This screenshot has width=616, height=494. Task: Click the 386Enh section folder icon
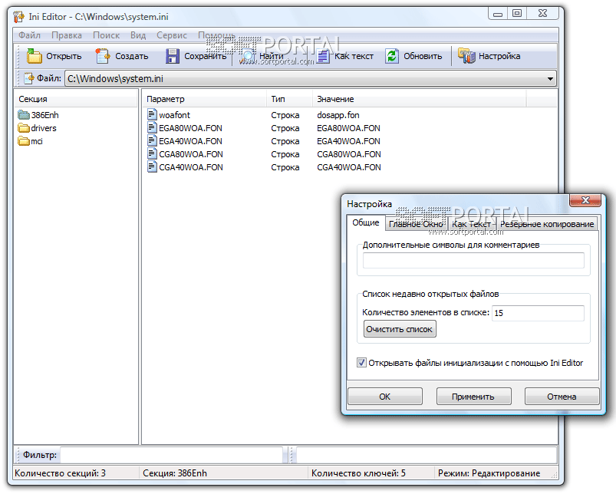(x=24, y=115)
